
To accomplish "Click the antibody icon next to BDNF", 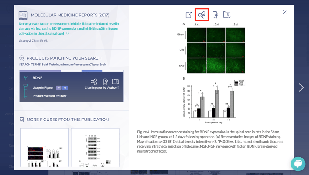I will point(25,78).
